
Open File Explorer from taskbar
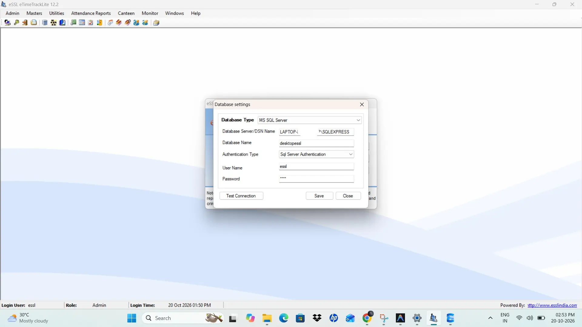point(267,318)
